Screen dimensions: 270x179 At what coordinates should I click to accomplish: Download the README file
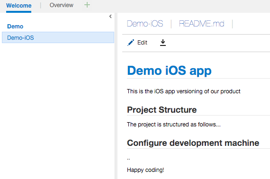click(x=163, y=43)
